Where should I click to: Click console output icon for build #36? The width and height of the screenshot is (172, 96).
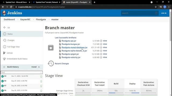click(x=41, y=91)
